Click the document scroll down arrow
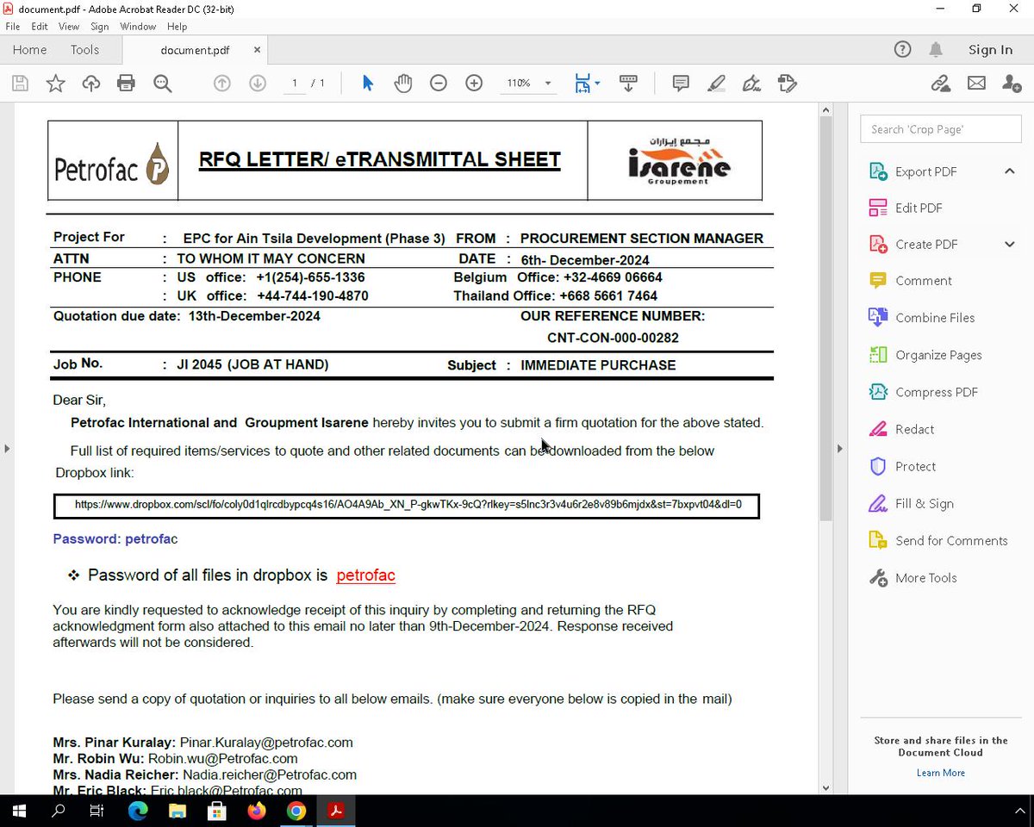This screenshot has height=827, width=1034. pos(826,787)
